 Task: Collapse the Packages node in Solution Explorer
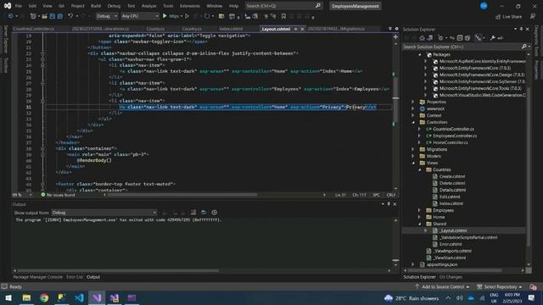click(420, 54)
